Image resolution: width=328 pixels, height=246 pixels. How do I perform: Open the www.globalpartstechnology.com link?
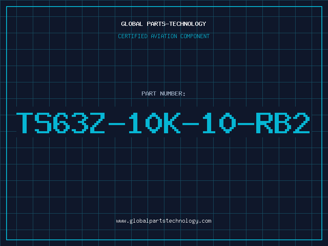tap(164, 221)
